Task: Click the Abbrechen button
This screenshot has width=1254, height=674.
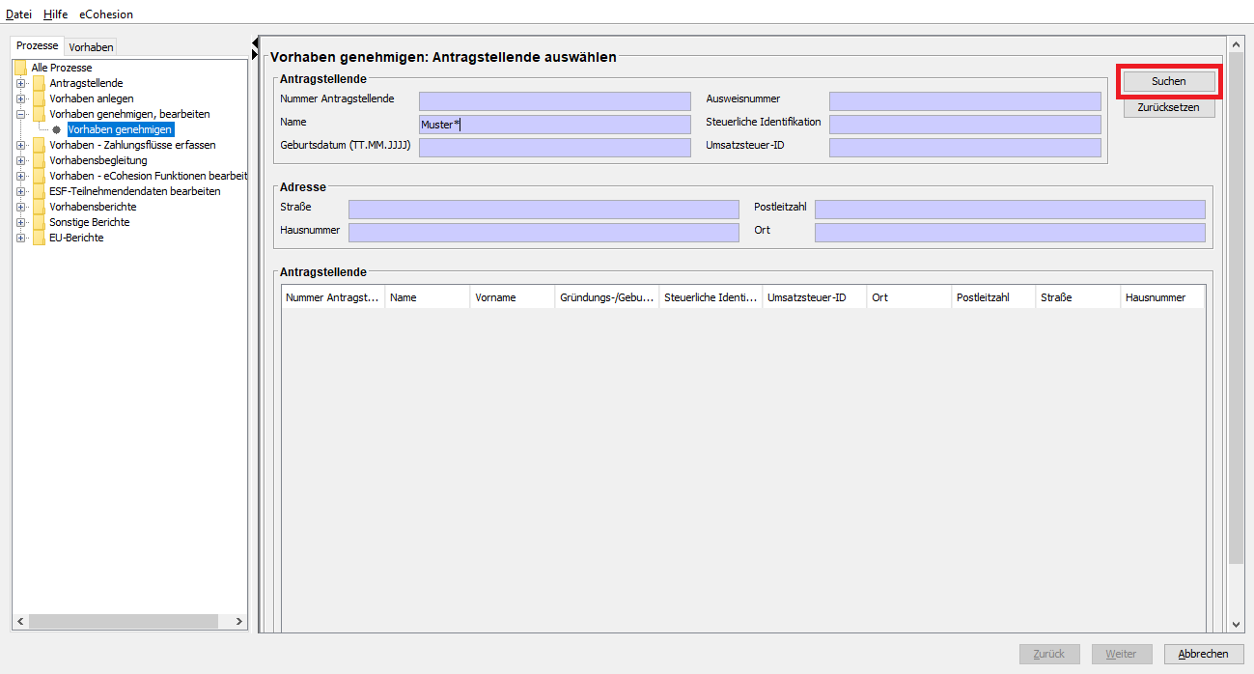Action: point(1204,654)
